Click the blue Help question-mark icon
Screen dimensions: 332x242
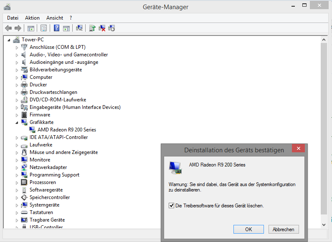pos(56,28)
